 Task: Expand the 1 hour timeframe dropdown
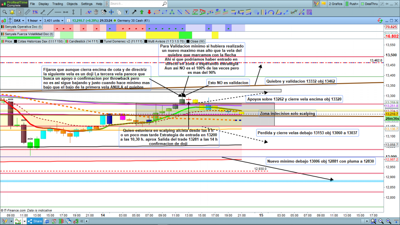click(34, 20)
